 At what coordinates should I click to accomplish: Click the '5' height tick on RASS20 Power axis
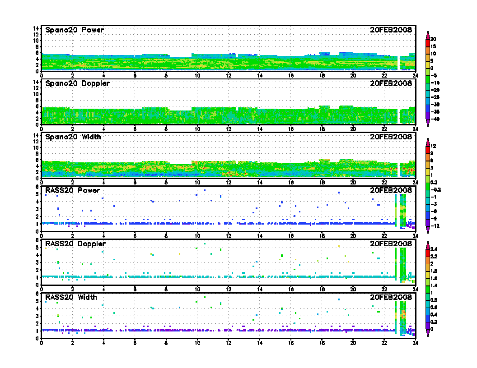[x=37, y=194]
